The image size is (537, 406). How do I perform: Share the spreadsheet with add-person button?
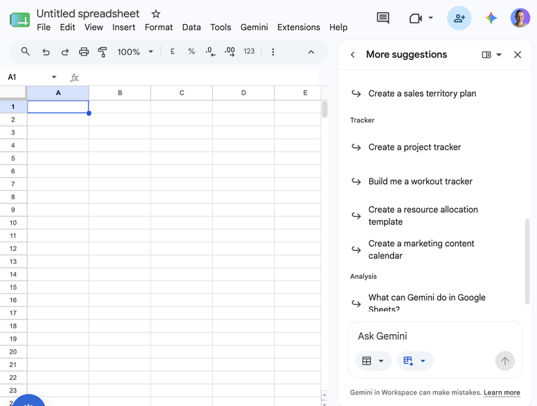[459, 18]
